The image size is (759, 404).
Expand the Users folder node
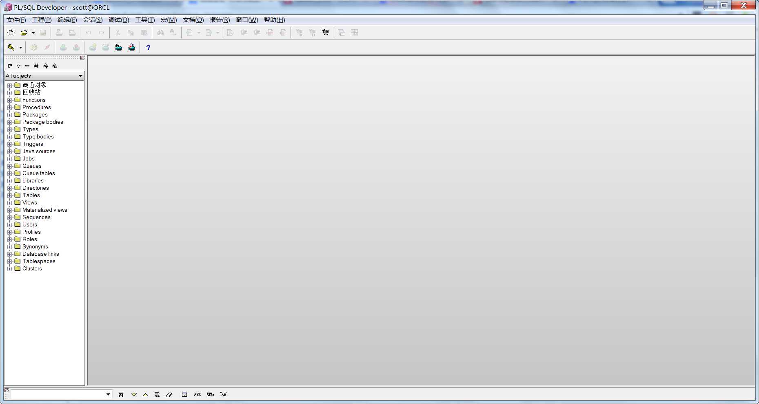(x=9, y=225)
